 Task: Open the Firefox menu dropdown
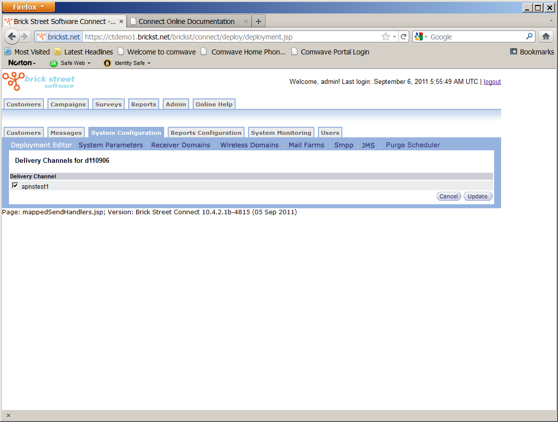tap(28, 7)
